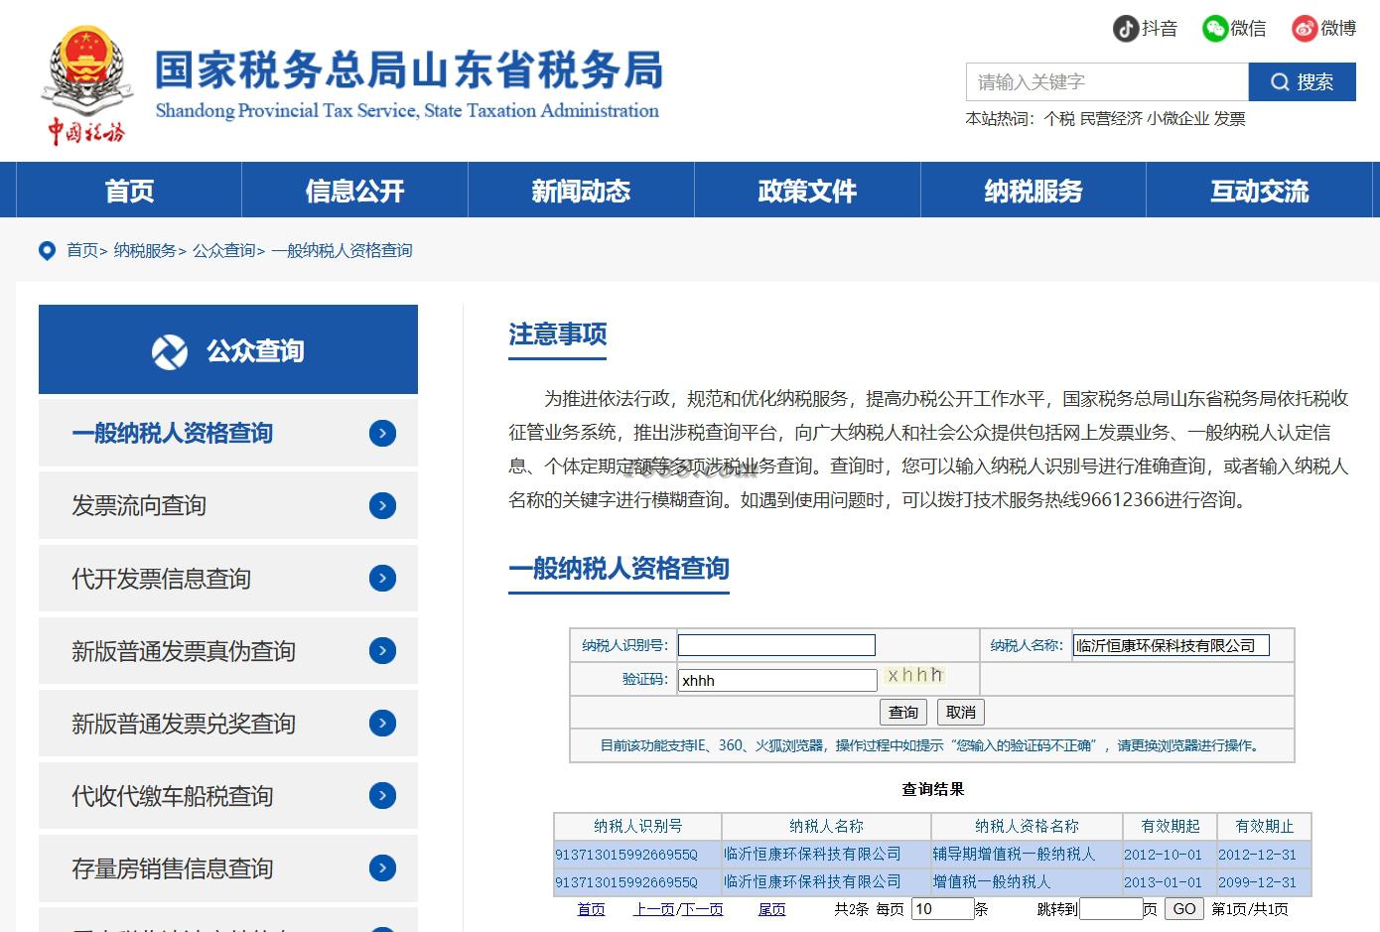This screenshot has width=1380, height=932.
Task: Open 代收代缴车船税查询 in the sidebar
Action: click(228, 795)
